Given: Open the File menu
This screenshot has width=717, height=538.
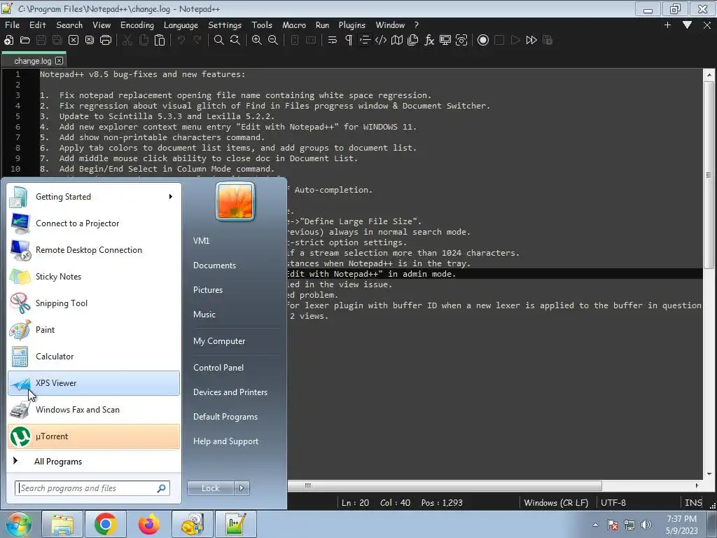Looking at the screenshot, I should (x=13, y=25).
